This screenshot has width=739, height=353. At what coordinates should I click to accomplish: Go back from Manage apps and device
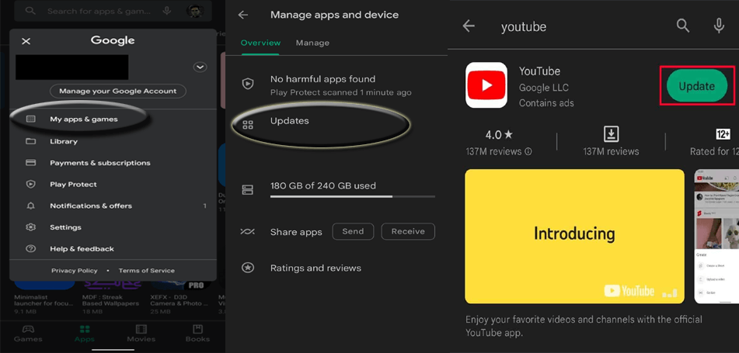(x=243, y=15)
